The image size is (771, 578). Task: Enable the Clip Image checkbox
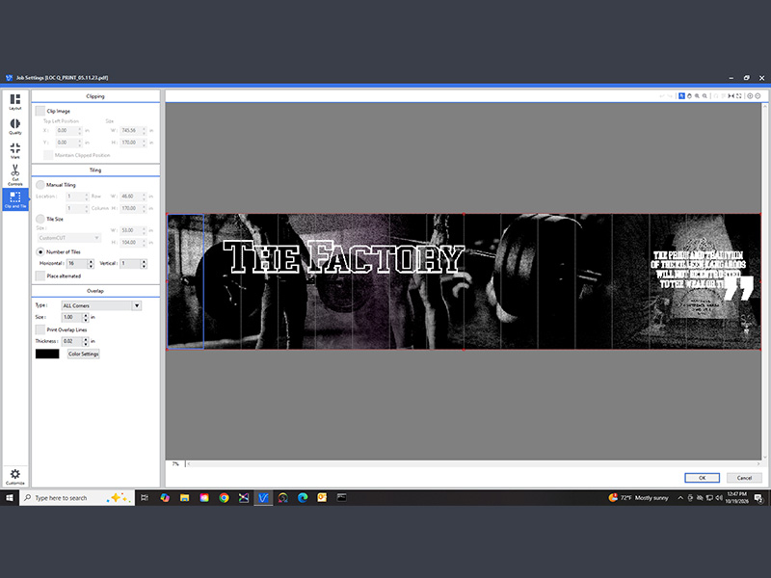click(x=40, y=111)
